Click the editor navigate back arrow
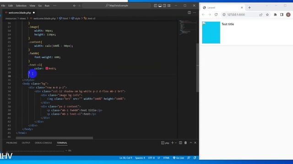293x164 pixels. point(75,5)
